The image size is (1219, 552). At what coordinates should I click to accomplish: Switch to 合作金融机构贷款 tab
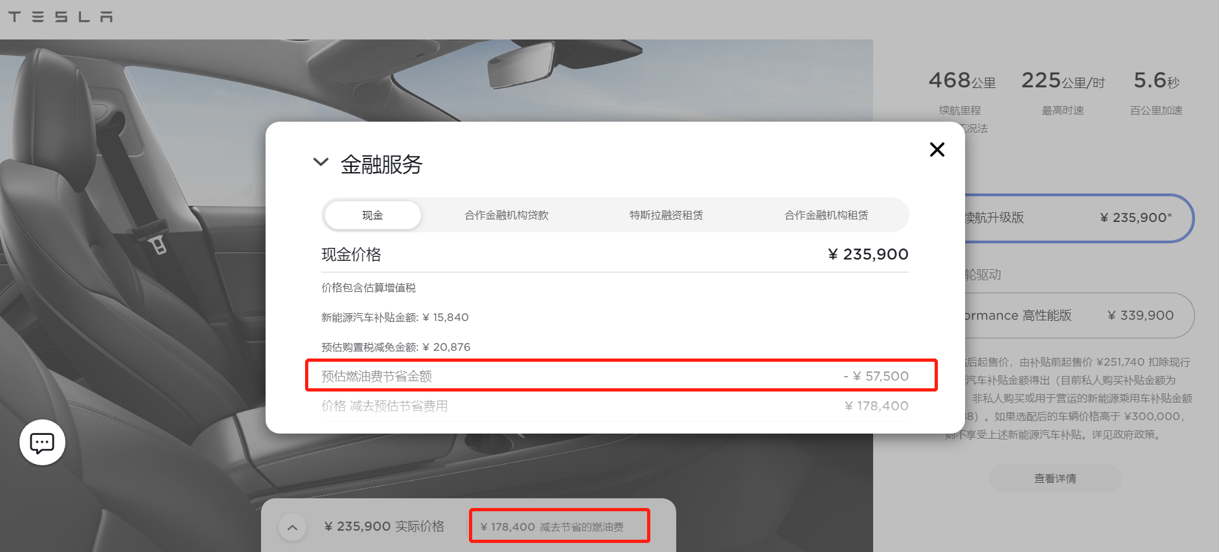pyautogui.click(x=506, y=215)
